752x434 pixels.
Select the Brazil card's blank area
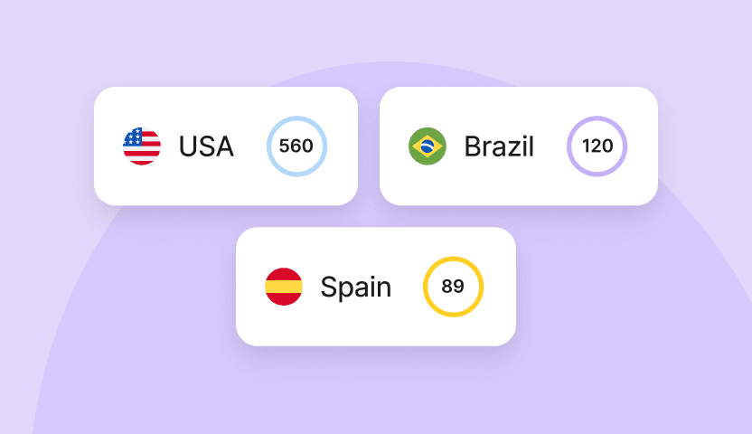coord(518,190)
